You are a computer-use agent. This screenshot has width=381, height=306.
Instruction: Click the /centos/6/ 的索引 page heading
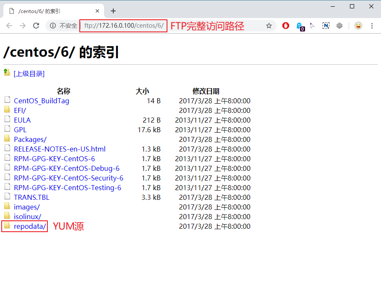[61, 52]
